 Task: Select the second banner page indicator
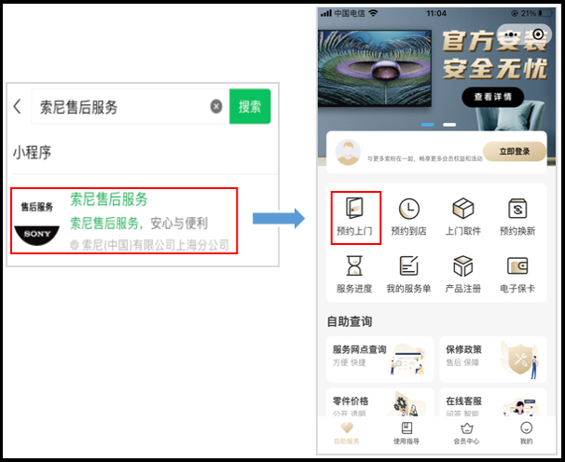coord(449,125)
